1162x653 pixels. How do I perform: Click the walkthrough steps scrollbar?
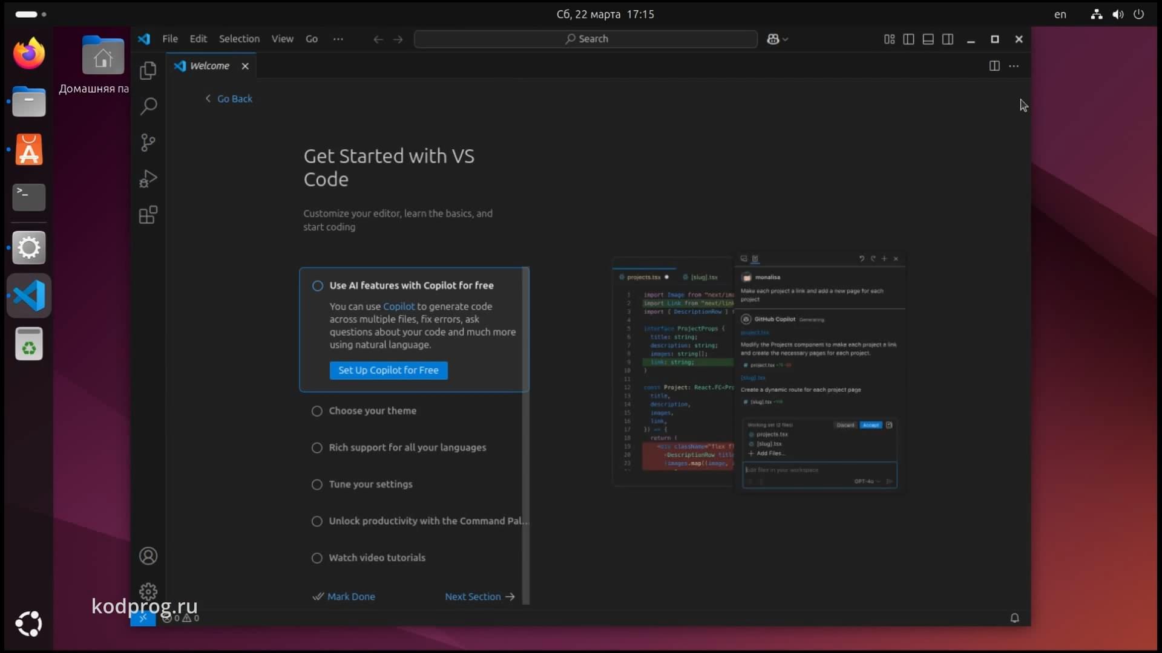tap(525, 435)
